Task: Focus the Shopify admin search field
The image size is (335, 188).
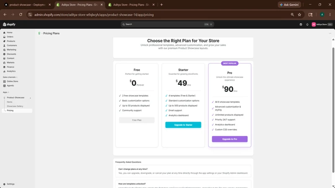Action: coord(167,24)
